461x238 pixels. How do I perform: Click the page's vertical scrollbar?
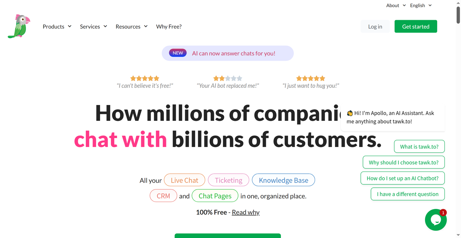click(458, 119)
